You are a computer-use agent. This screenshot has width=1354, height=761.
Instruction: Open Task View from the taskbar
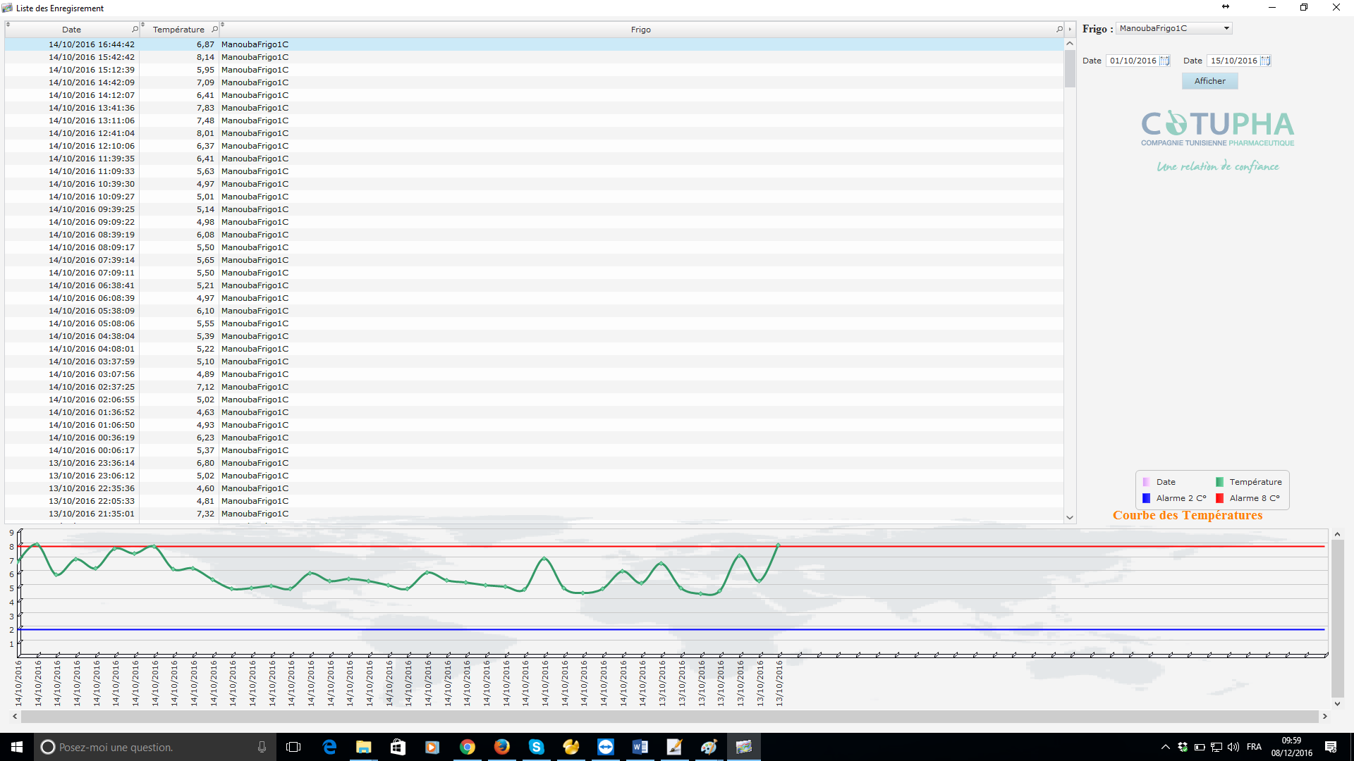[293, 747]
